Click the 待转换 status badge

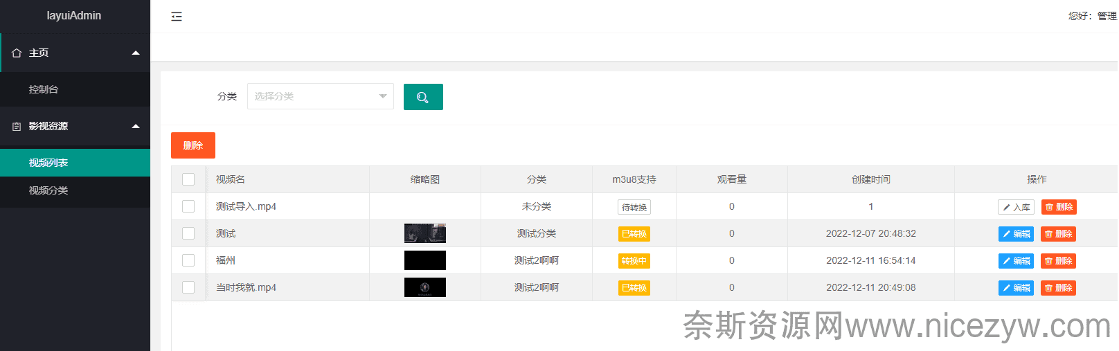click(634, 207)
